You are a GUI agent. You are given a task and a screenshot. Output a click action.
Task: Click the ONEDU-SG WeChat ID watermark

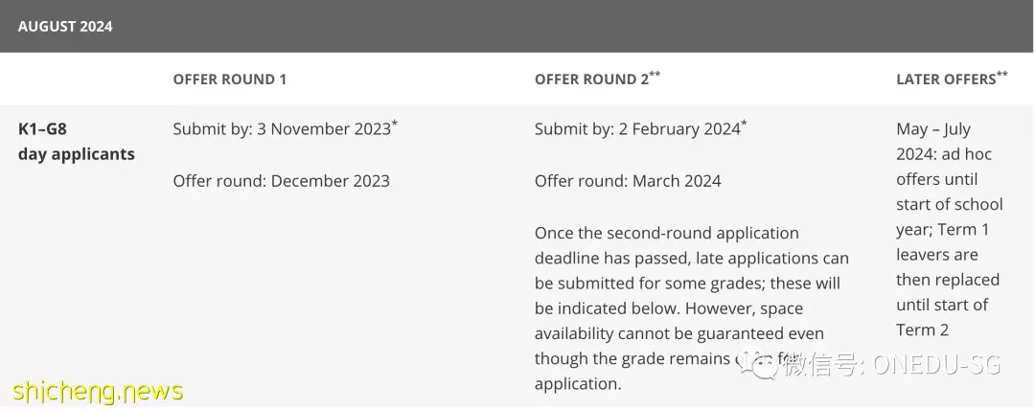coord(892,364)
